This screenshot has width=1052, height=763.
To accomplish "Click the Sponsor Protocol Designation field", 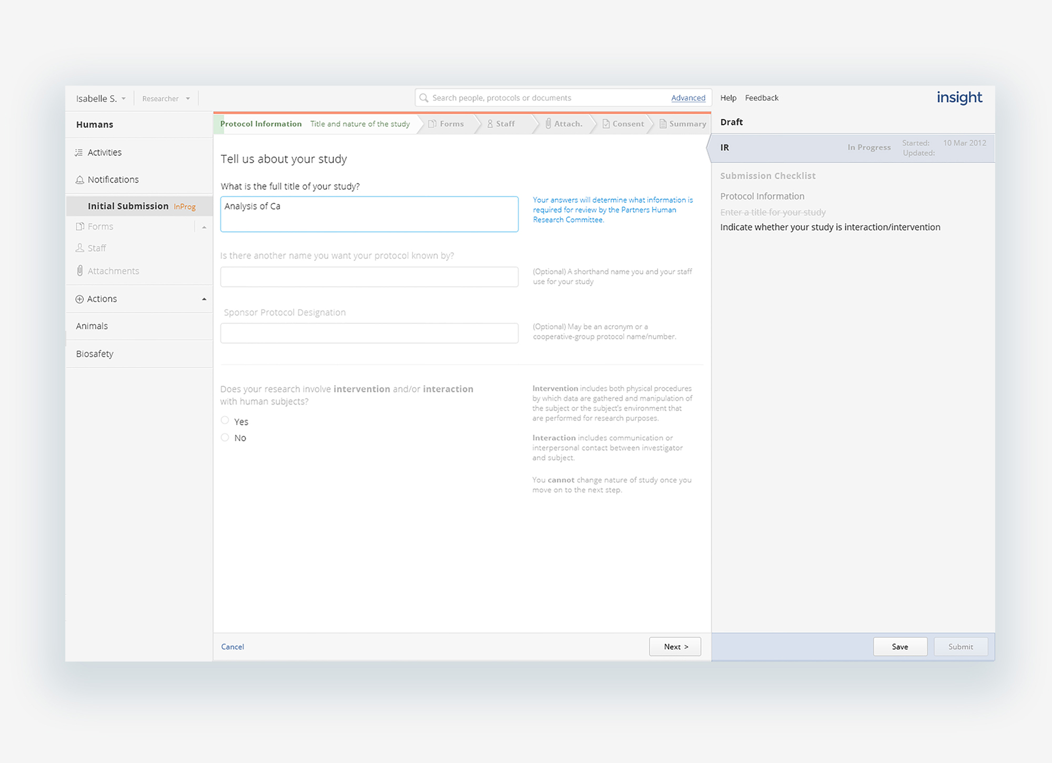I will 369,333.
